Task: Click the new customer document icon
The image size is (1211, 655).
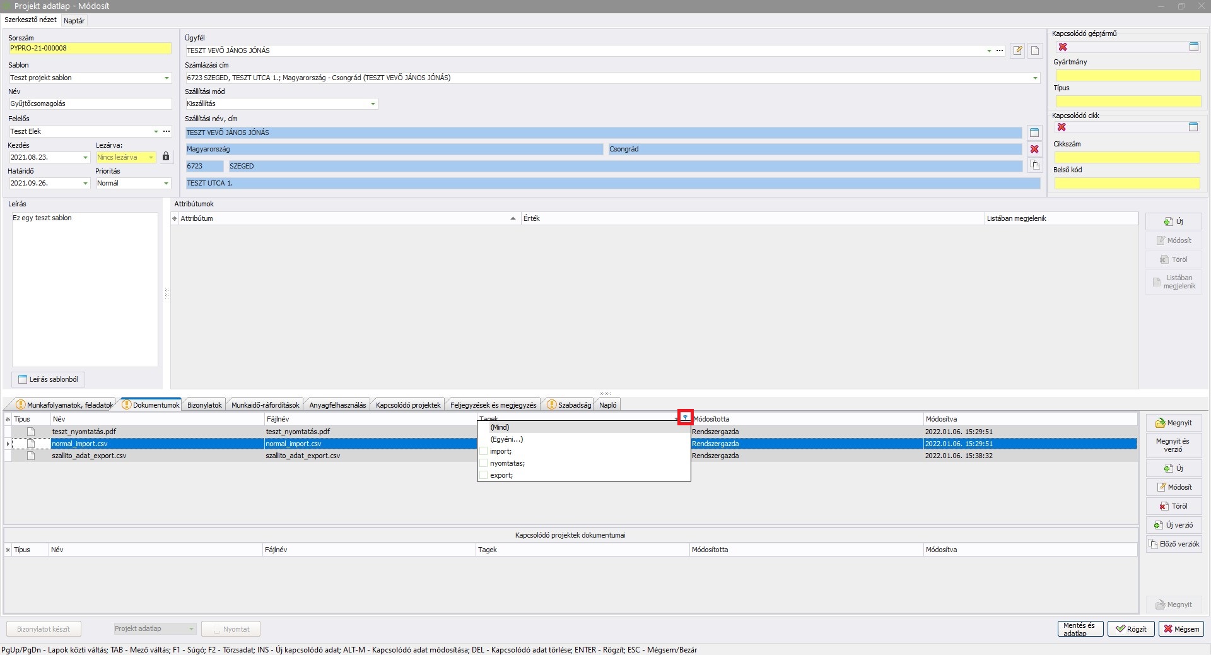Action: (x=1035, y=50)
